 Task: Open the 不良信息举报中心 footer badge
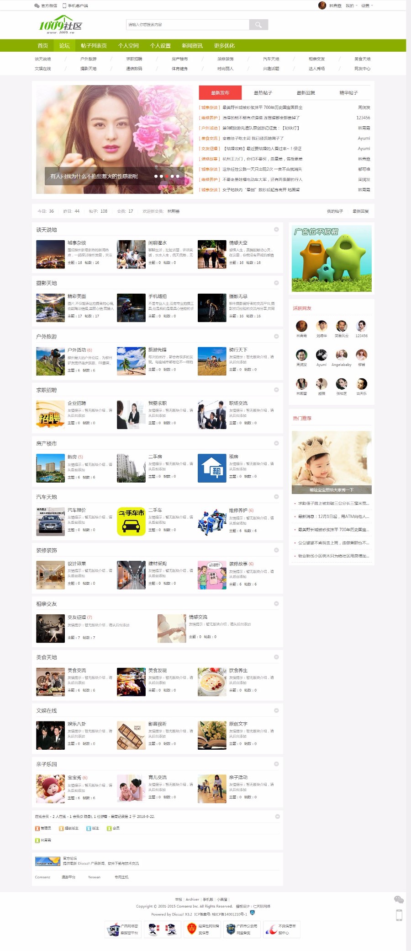[281, 930]
